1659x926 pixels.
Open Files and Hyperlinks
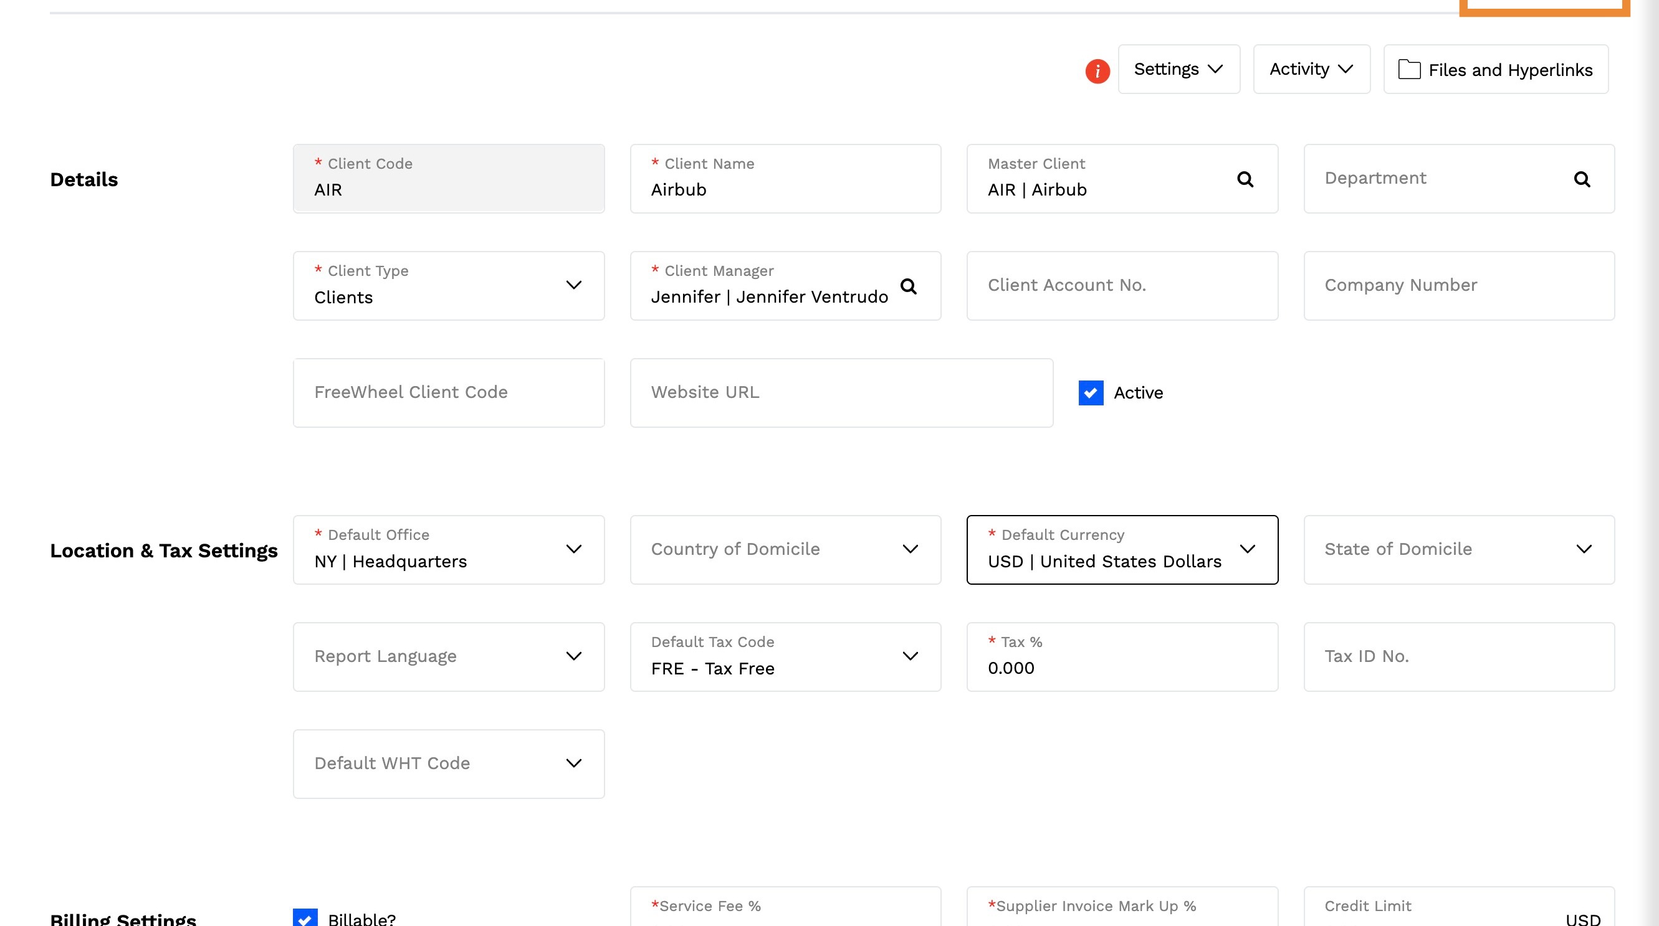1496,69
